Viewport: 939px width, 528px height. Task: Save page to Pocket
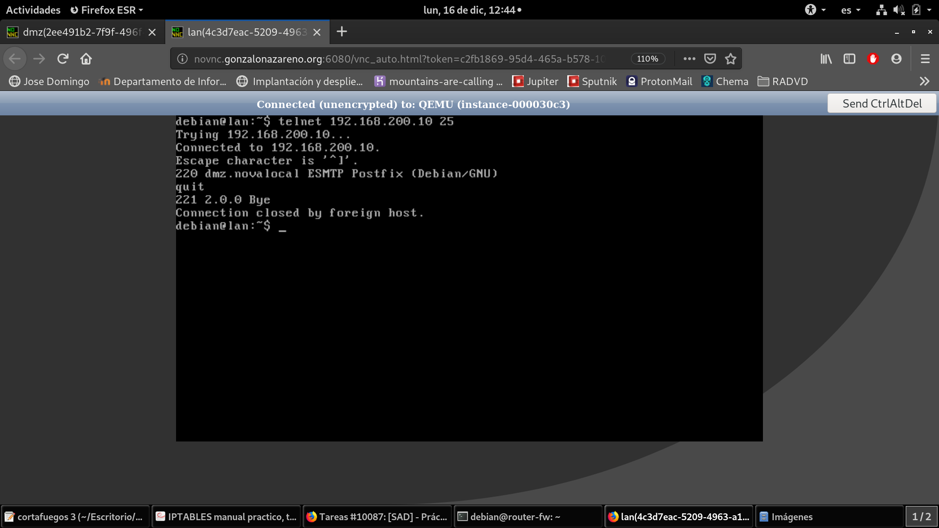pyautogui.click(x=710, y=59)
